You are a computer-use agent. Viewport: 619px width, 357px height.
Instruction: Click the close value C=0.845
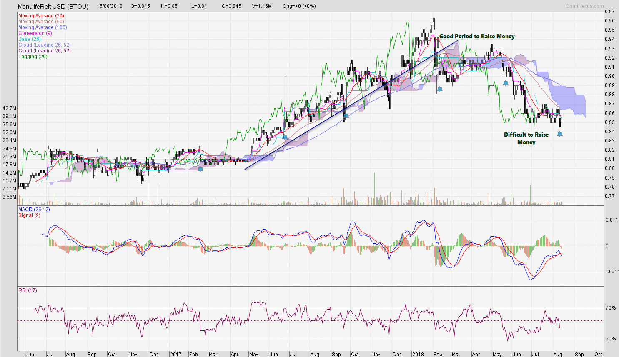(231, 6)
